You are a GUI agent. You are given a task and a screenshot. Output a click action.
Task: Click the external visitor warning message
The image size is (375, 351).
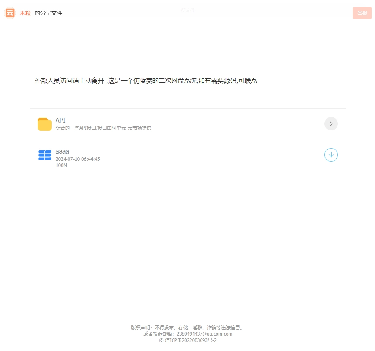tap(146, 80)
